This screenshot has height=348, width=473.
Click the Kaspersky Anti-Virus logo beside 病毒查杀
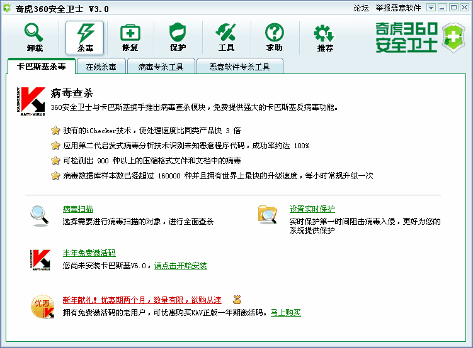(31, 101)
